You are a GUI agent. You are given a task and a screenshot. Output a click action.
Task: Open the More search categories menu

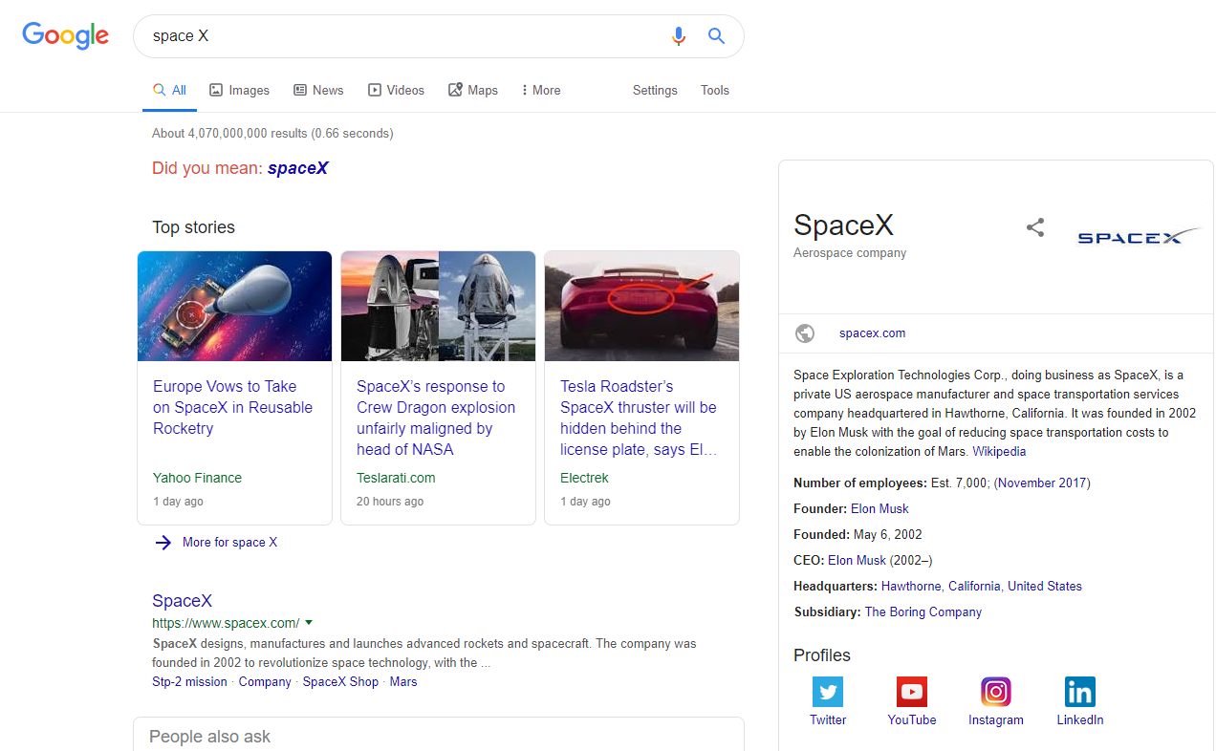click(x=541, y=90)
